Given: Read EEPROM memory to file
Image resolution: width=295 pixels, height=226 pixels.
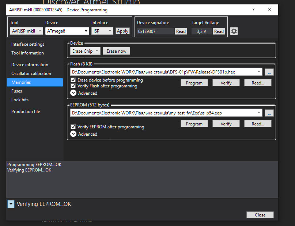Looking at the screenshot, I should 258,124.
